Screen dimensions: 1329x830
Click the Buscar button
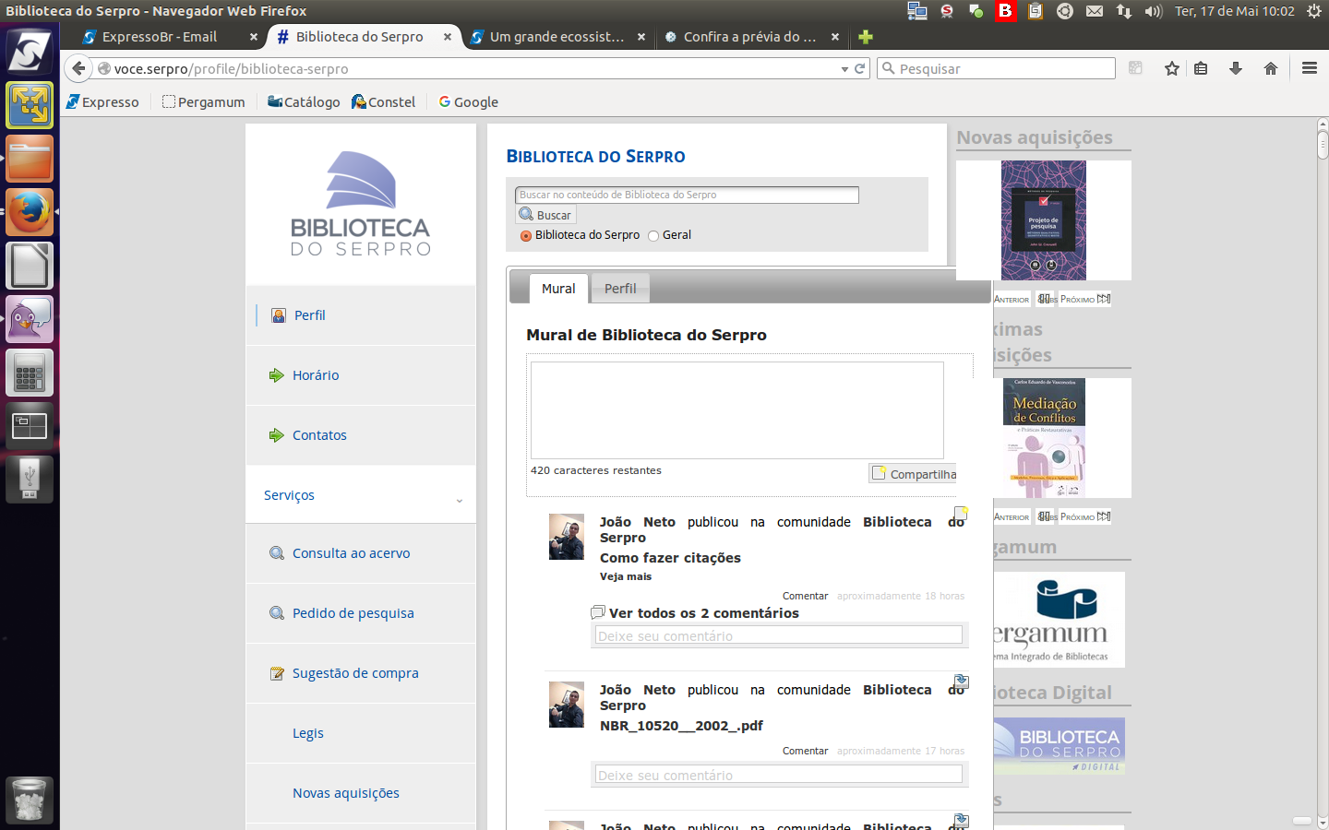[x=546, y=215]
